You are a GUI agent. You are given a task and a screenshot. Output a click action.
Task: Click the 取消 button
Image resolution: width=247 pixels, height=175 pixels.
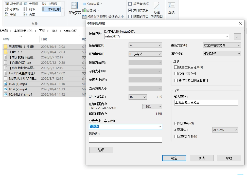(x=201, y=158)
